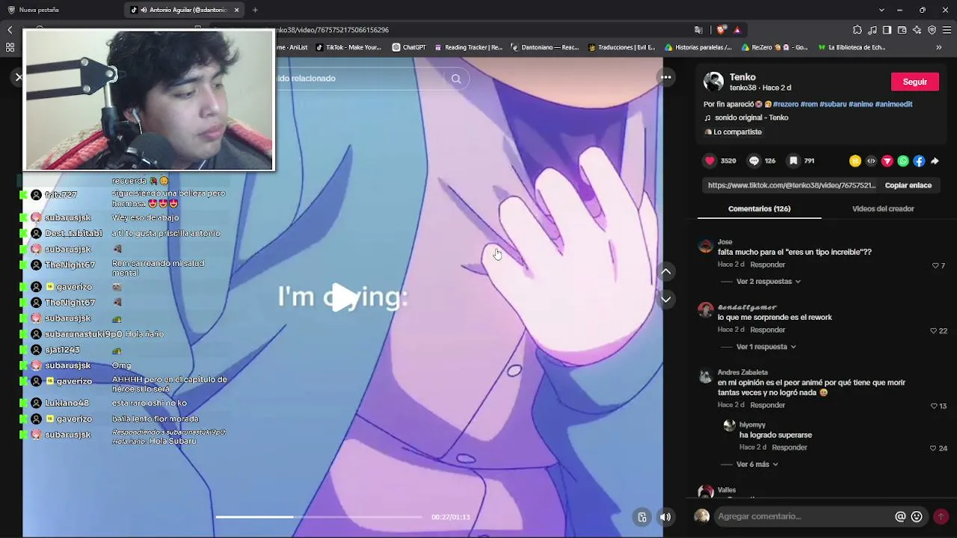Open Brave Rewards triangle icon
This screenshot has width=957, height=538.
click(x=737, y=30)
